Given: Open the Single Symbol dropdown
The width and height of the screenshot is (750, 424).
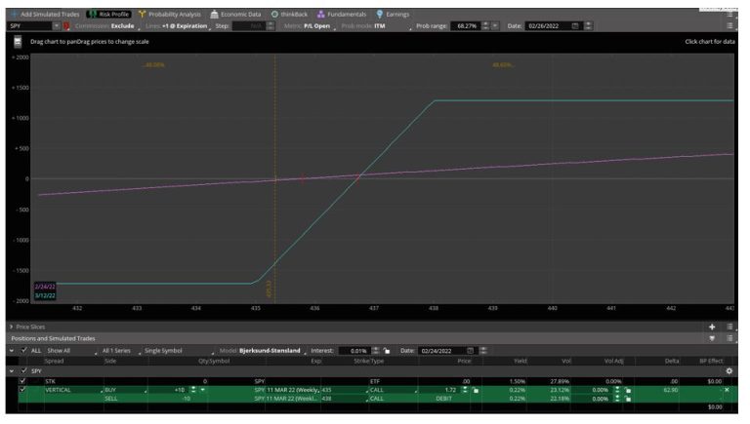Looking at the screenshot, I should point(178,351).
